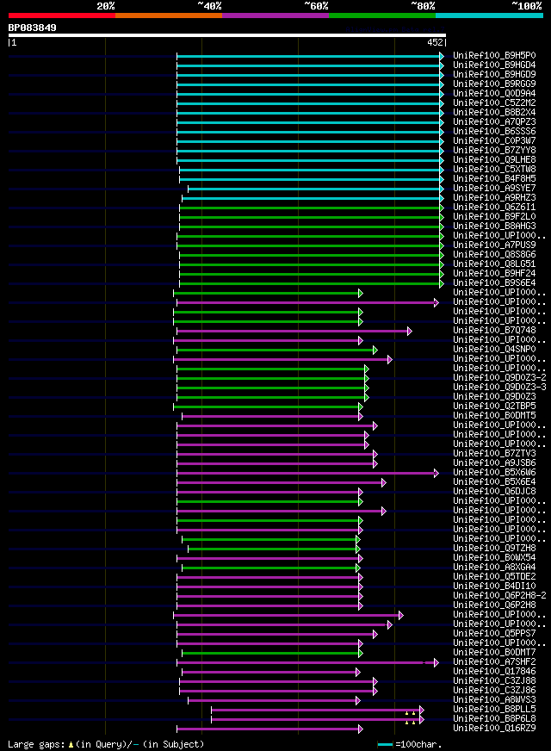Open hit UniRef100_B9H5P0
This screenshot has width=551, height=751.
click(x=494, y=56)
